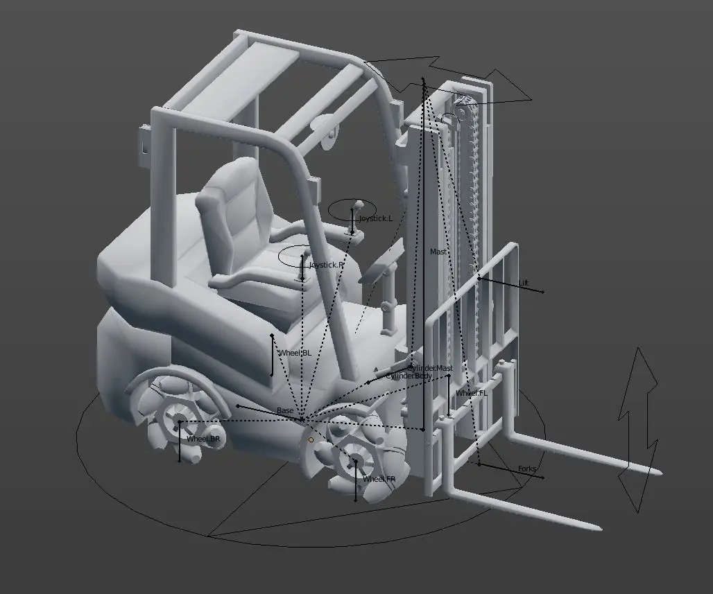The image size is (713, 594).
Task: Click the Wheel.FL bone label
Action: [x=471, y=393]
